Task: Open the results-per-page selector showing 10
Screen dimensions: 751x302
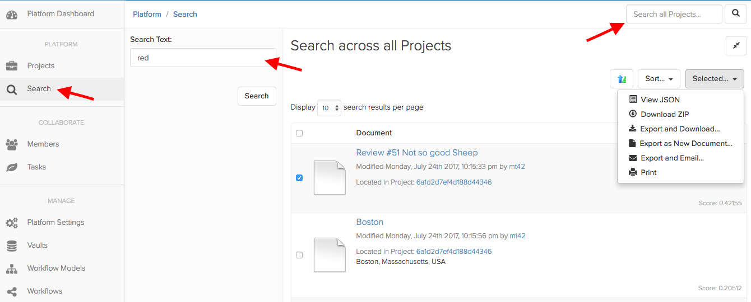Action: [329, 107]
